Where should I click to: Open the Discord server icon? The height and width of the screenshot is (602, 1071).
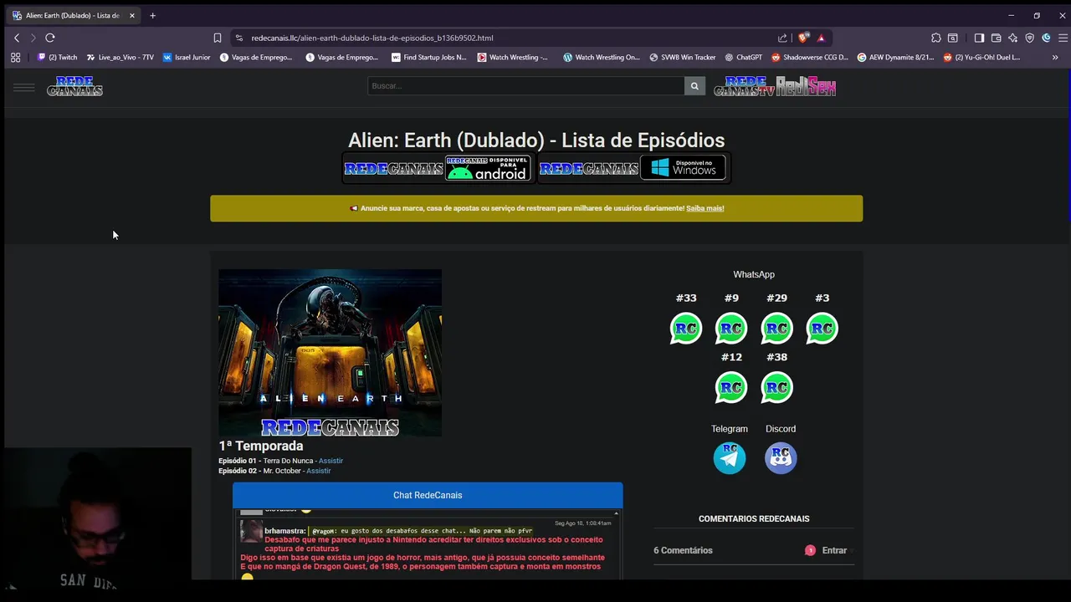coord(781,458)
